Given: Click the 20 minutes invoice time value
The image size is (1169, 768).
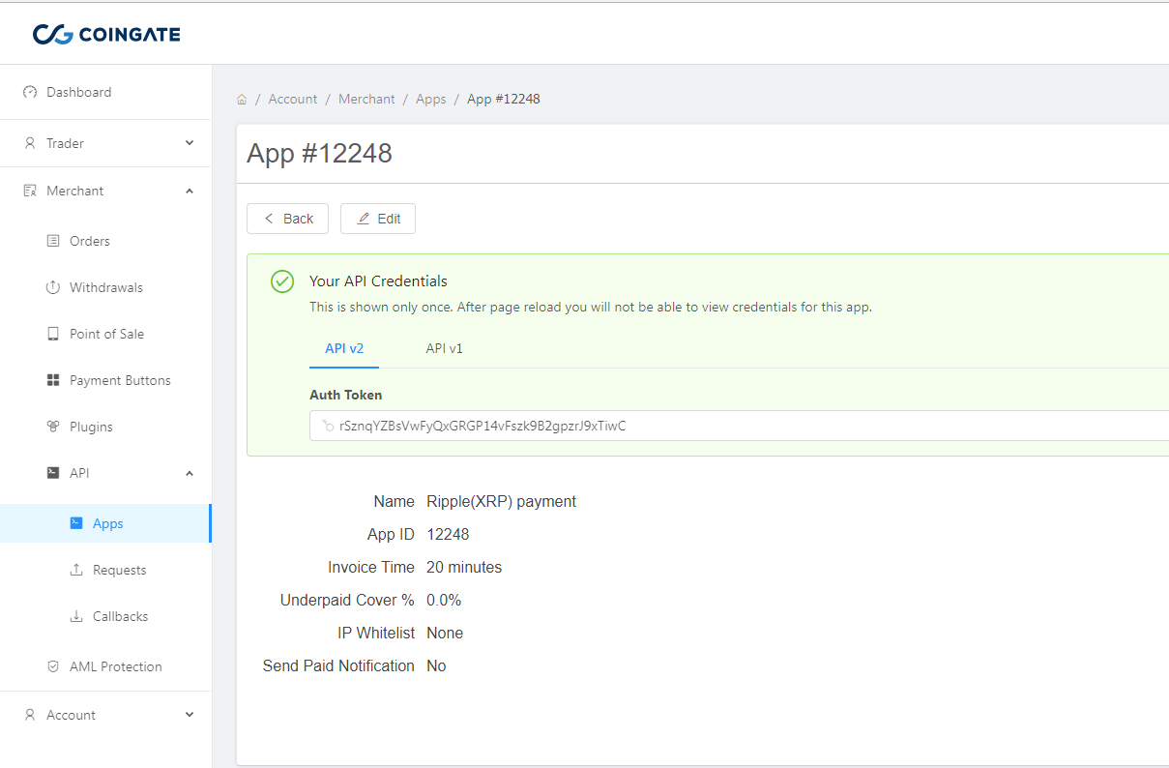Looking at the screenshot, I should tap(464, 567).
